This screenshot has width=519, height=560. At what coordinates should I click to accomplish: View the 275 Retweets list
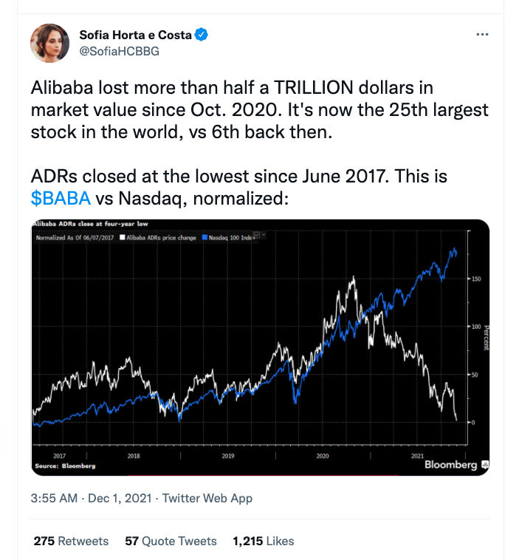71,541
